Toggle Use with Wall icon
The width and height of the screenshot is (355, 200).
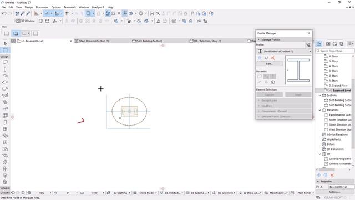click(x=260, y=77)
